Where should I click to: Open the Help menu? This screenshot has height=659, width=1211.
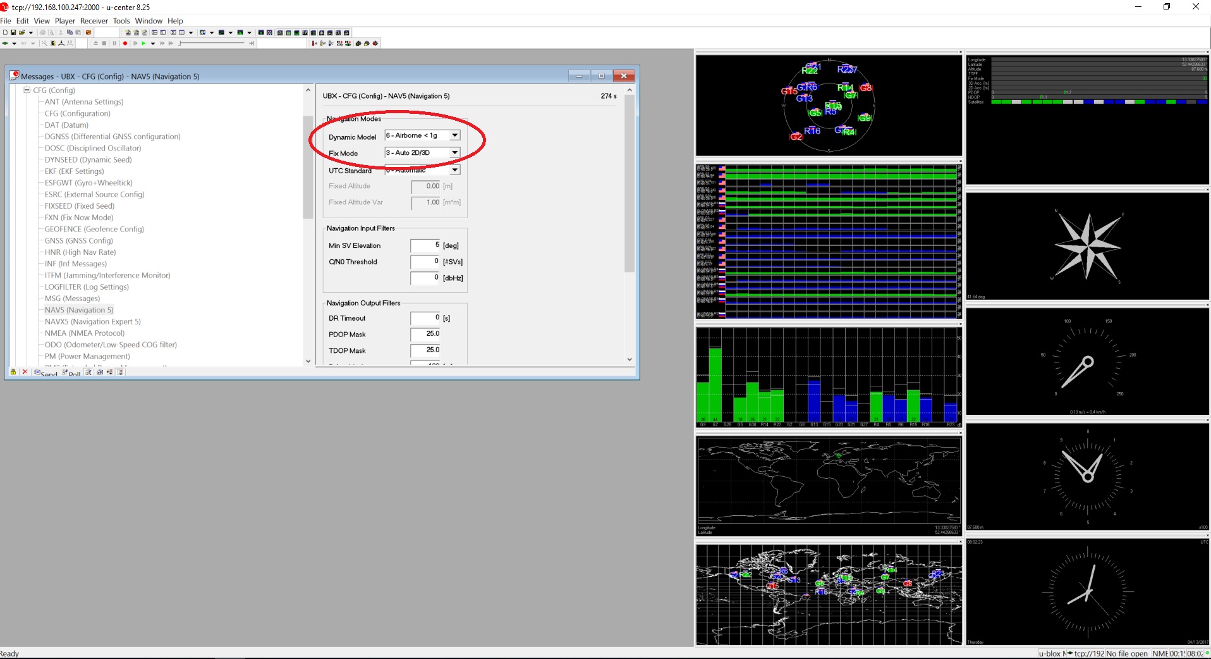tap(175, 21)
